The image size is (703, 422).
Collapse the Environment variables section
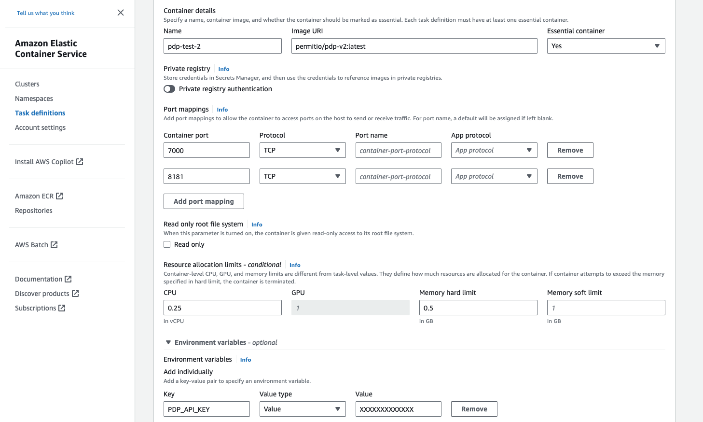[x=168, y=342]
